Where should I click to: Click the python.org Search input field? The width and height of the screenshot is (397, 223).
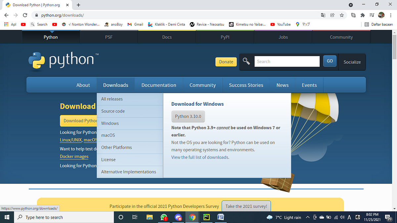tap(287, 61)
